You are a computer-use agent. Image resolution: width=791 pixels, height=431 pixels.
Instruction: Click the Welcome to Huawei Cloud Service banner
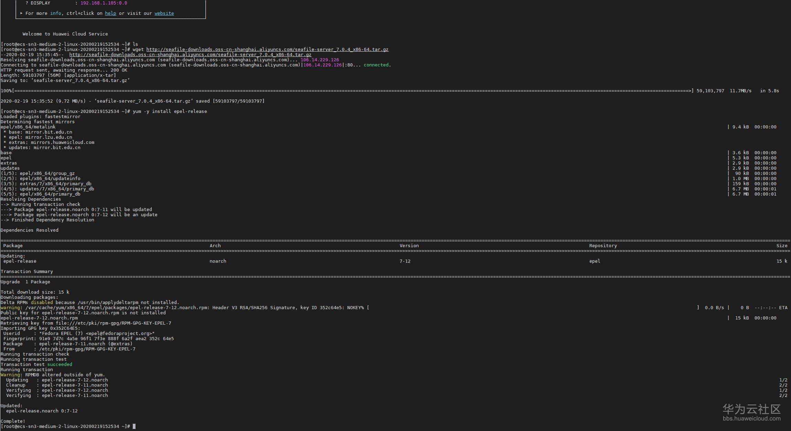(65, 34)
